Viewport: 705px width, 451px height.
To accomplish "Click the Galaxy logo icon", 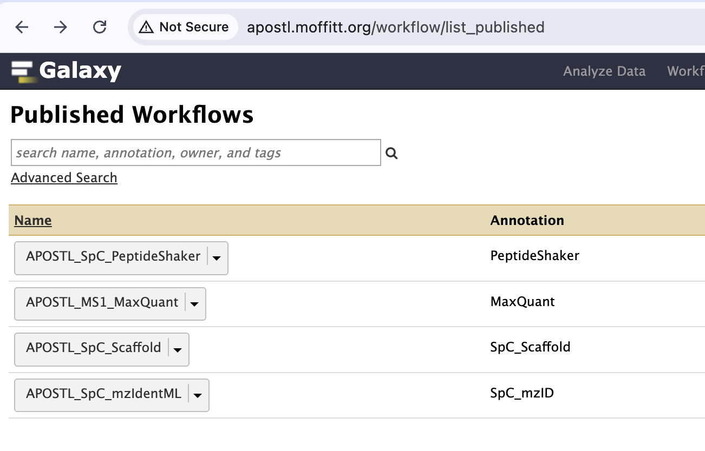I will coord(23,71).
